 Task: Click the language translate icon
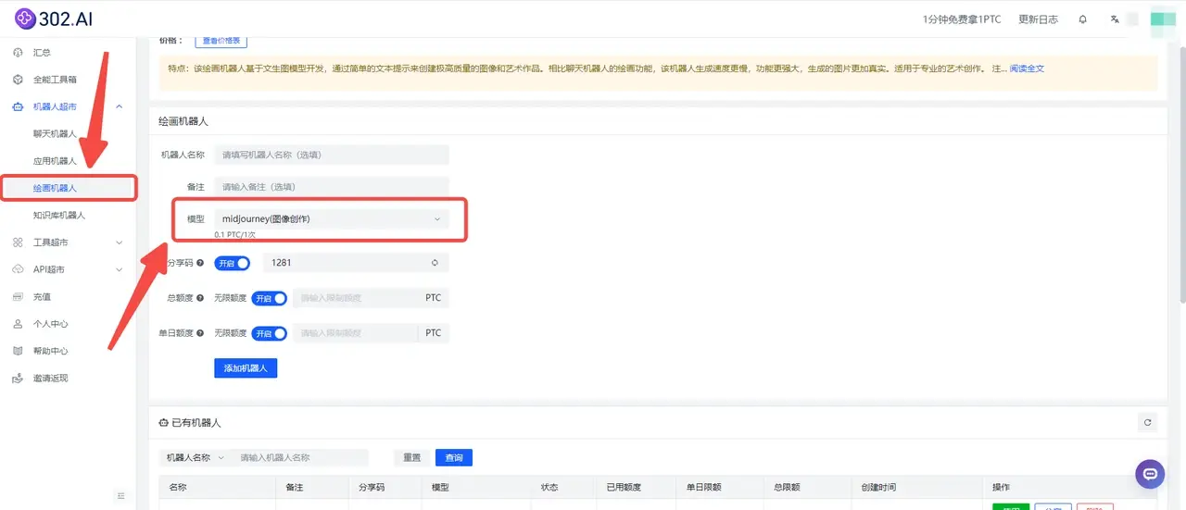click(x=1115, y=19)
